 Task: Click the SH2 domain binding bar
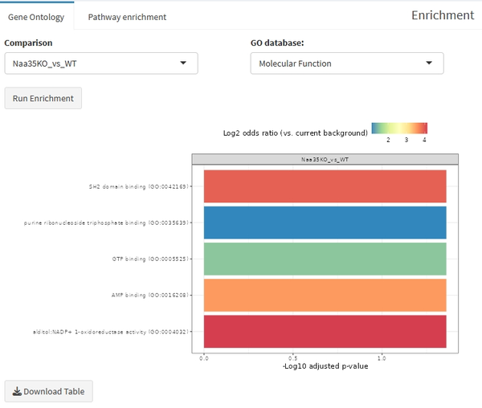point(325,186)
